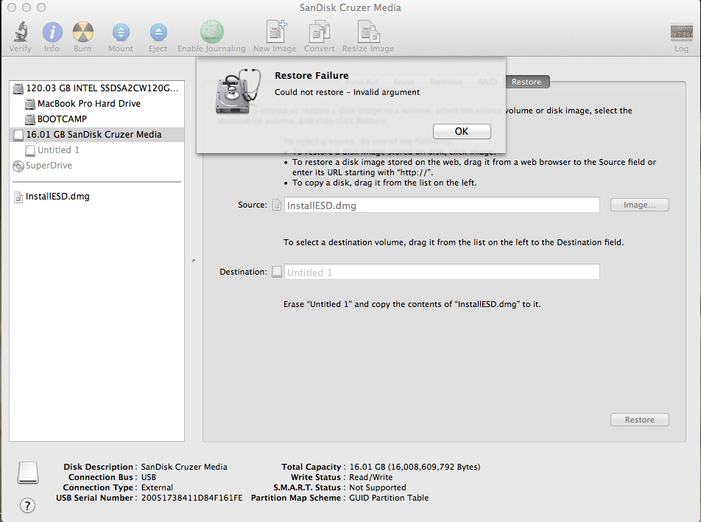Click the Convert image icon
Screen dimensions: 701x522
[320, 32]
